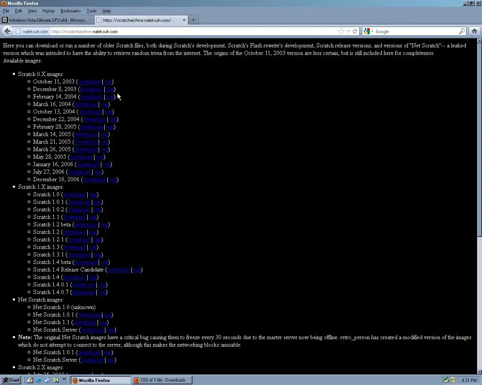Run Scratch 1.4.0.7 image

click(x=102, y=292)
